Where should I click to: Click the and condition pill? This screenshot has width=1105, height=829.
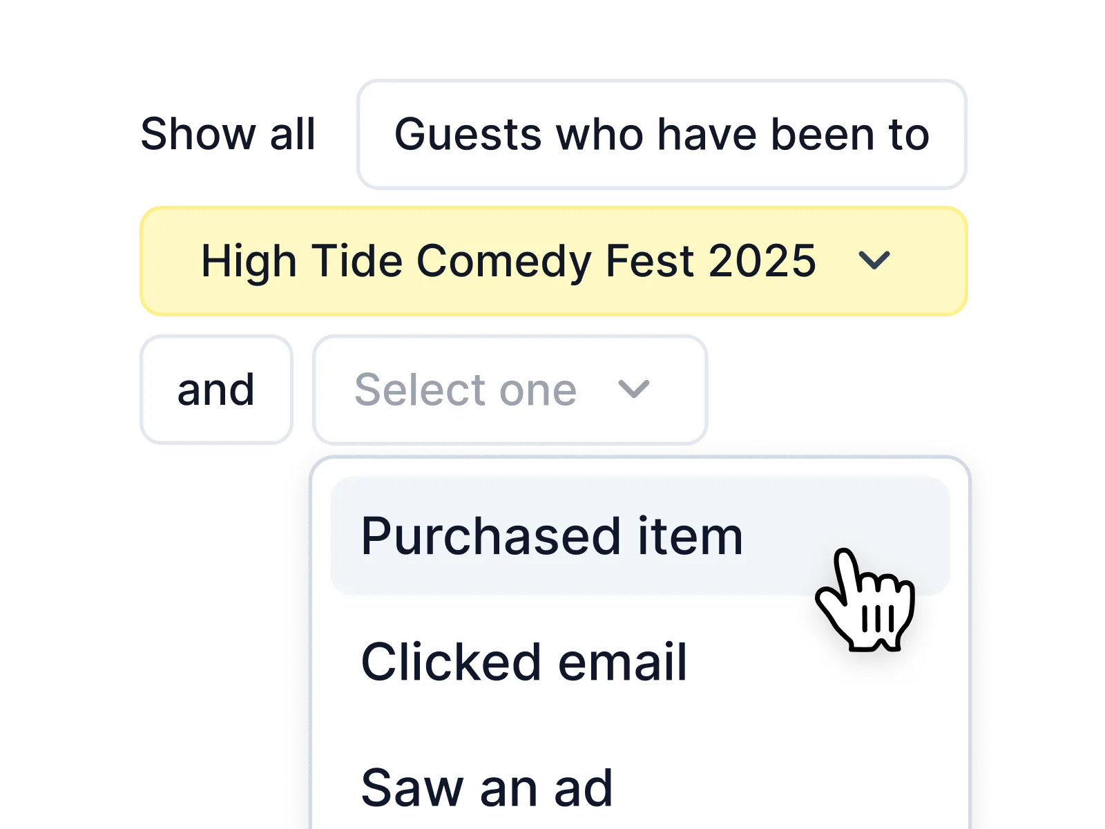point(216,390)
